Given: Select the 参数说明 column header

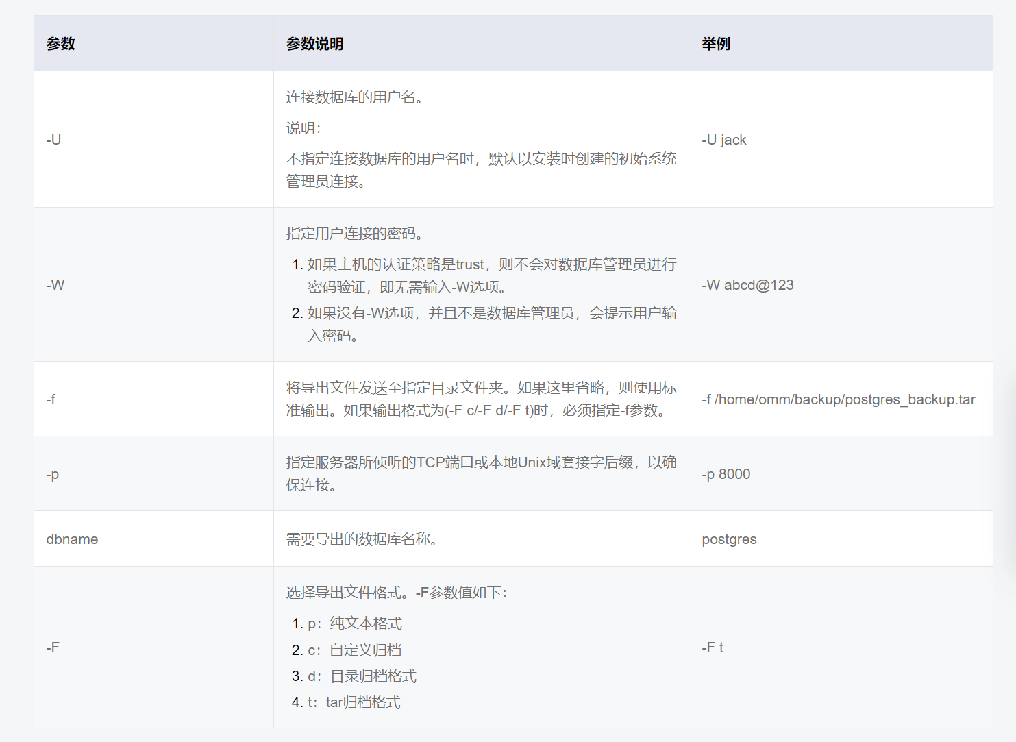Looking at the screenshot, I should [x=316, y=43].
